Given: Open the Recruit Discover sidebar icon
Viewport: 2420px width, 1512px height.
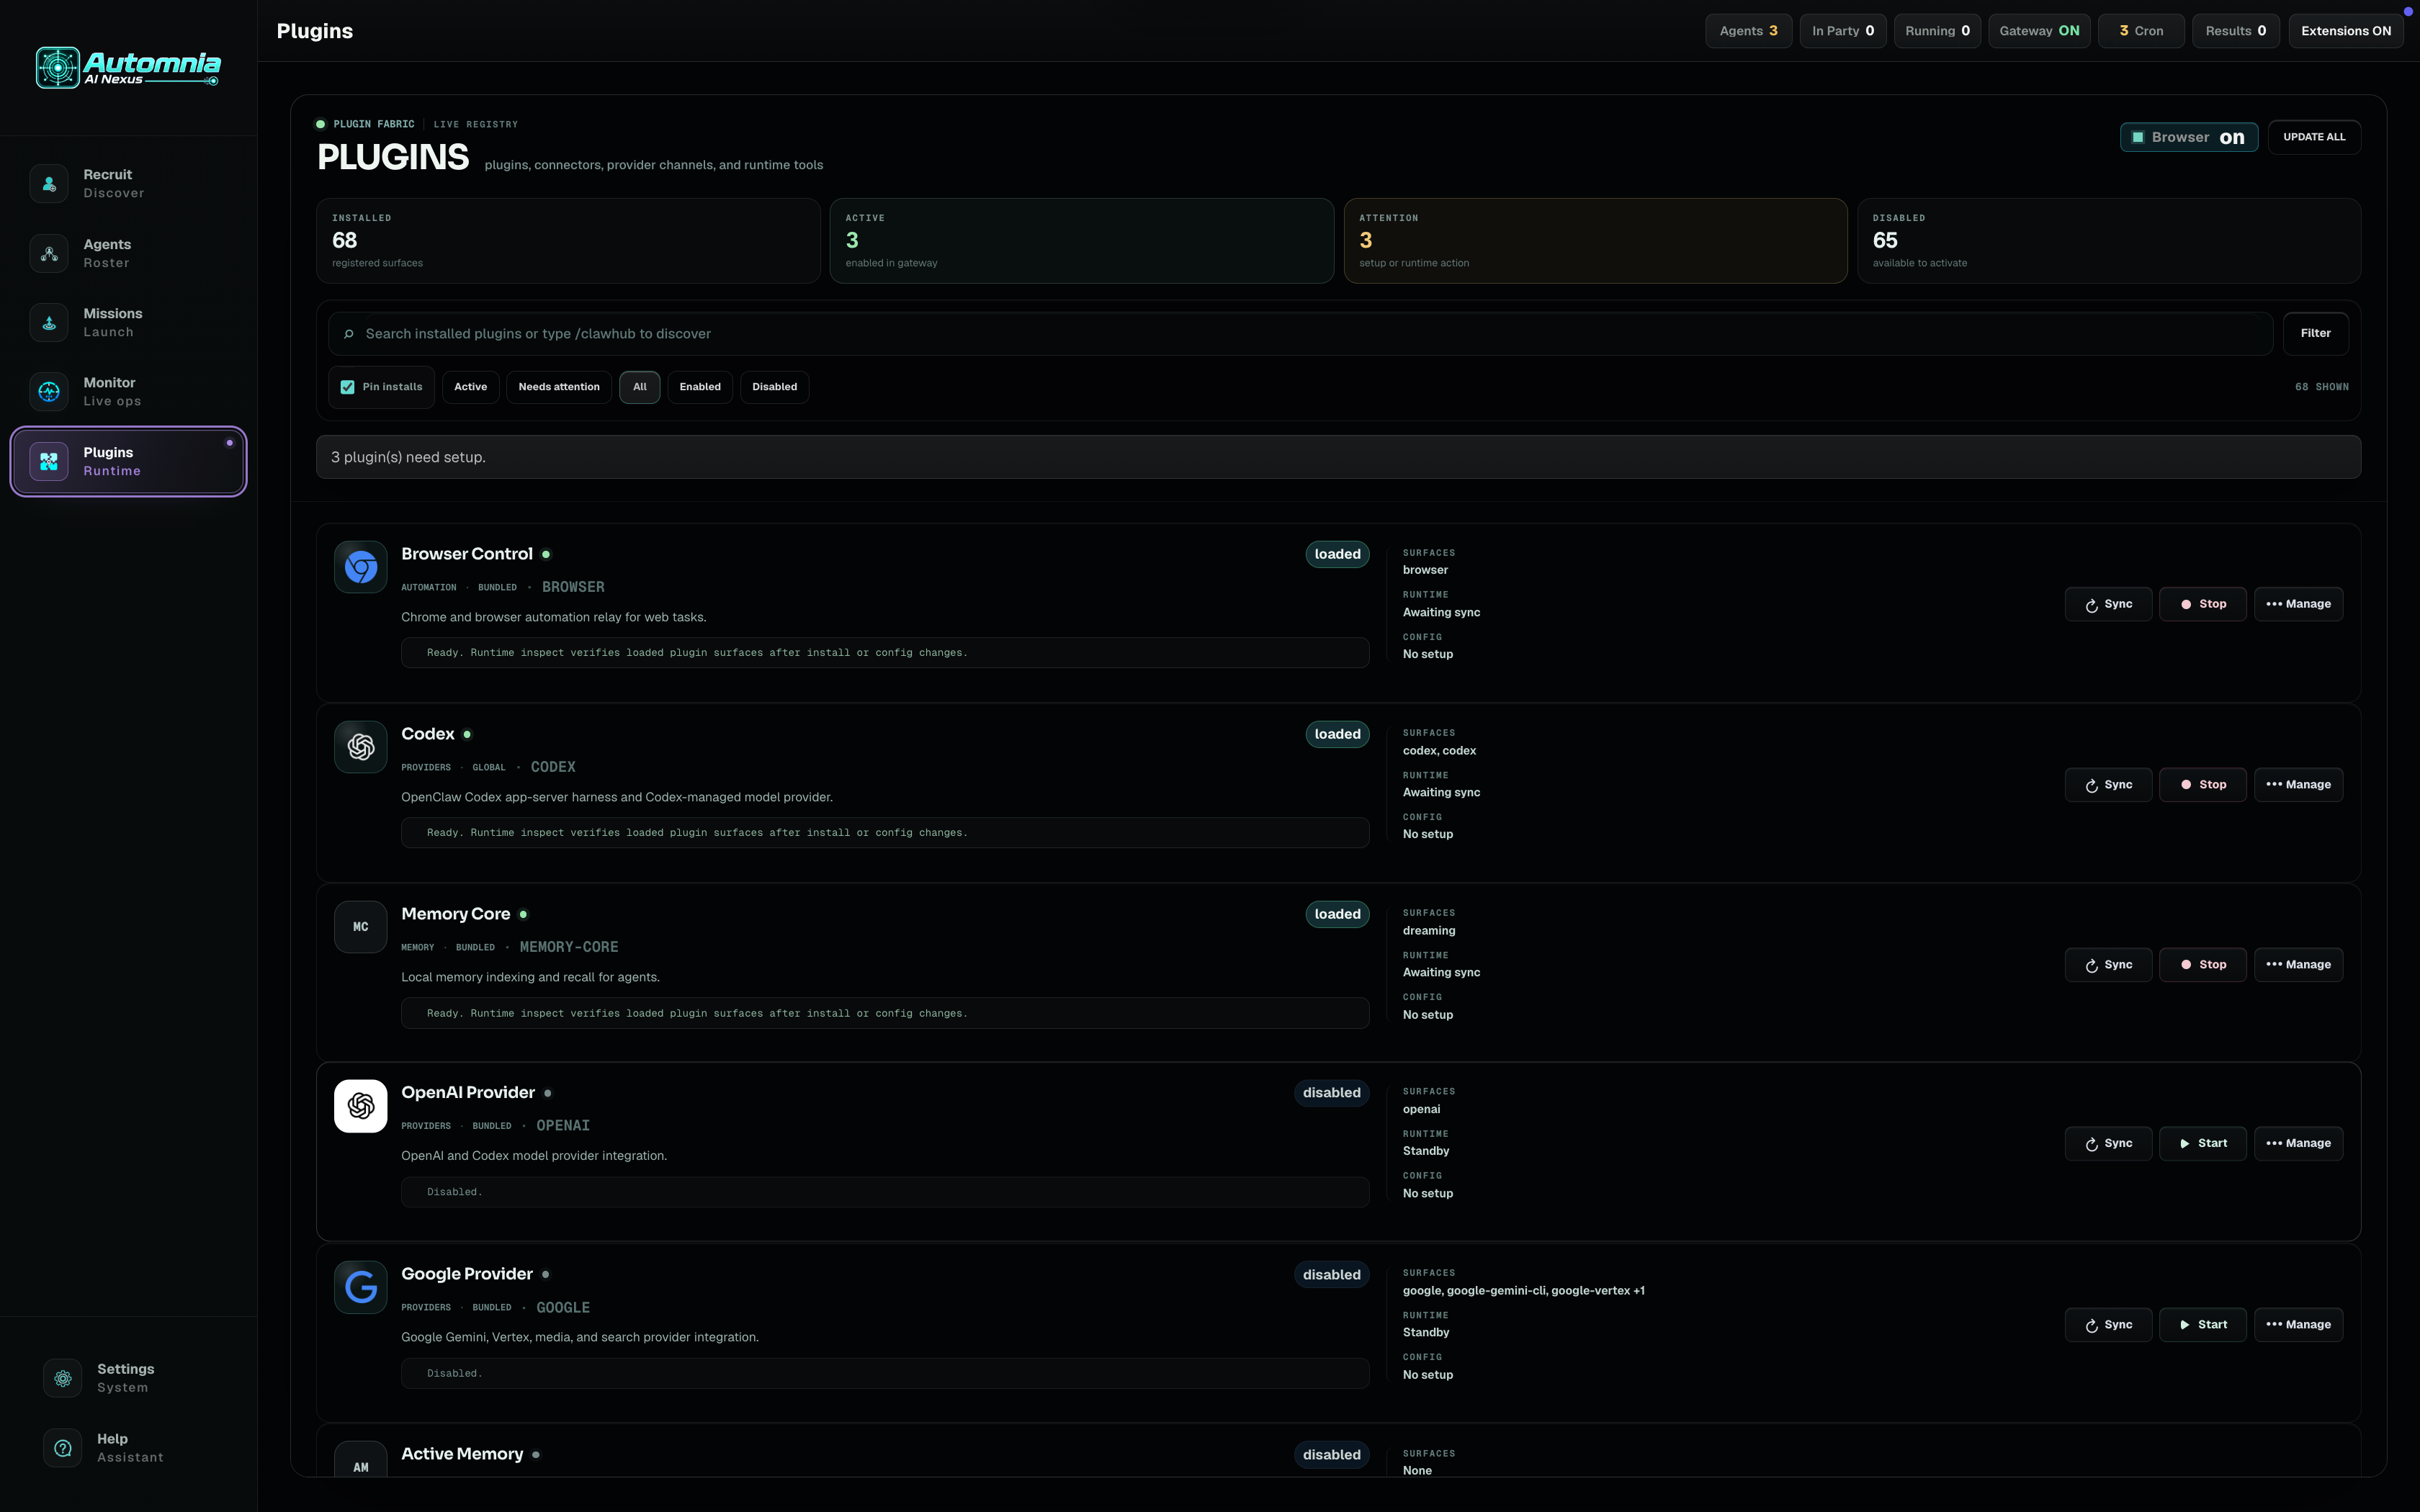Looking at the screenshot, I should pyautogui.click(x=49, y=184).
